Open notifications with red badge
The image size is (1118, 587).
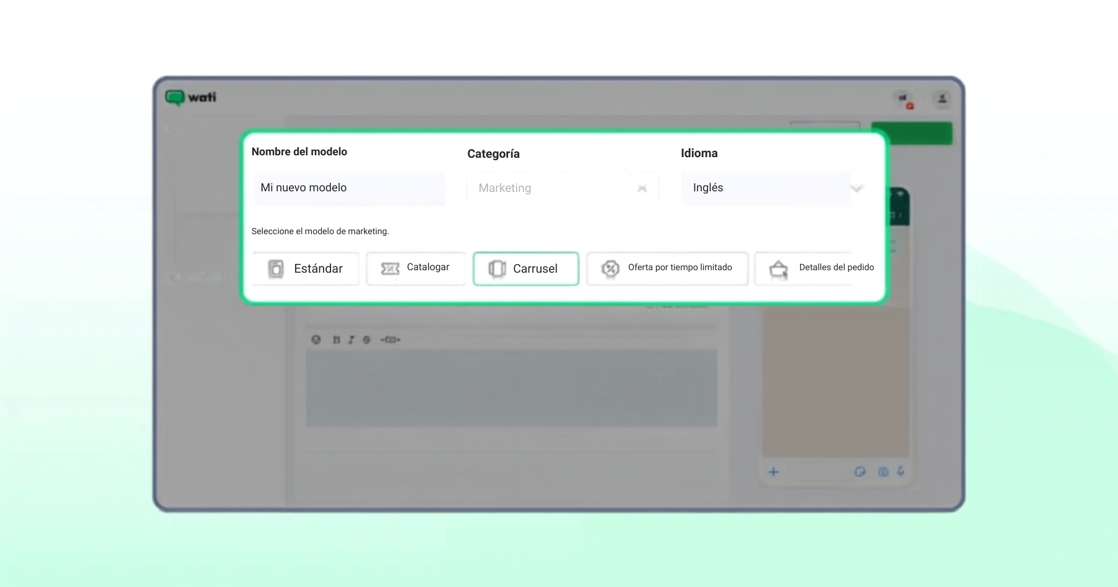point(904,99)
